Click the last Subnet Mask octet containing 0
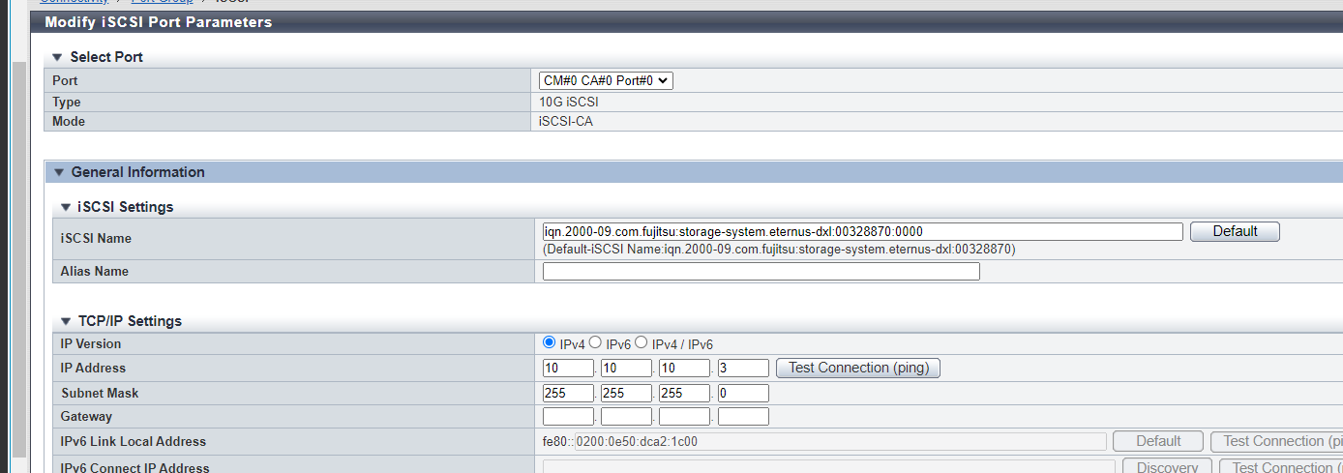Screen dimensions: 1343x473 pos(743,394)
